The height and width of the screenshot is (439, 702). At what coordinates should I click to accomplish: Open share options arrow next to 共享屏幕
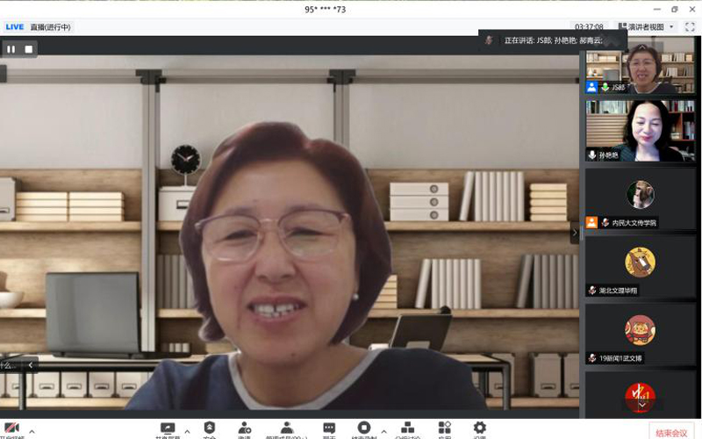pyautogui.click(x=187, y=431)
